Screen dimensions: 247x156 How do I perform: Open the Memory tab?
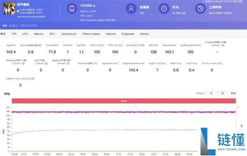tap(39, 34)
